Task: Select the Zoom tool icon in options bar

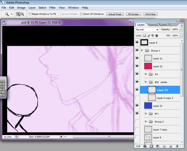Action: coord(7,14)
